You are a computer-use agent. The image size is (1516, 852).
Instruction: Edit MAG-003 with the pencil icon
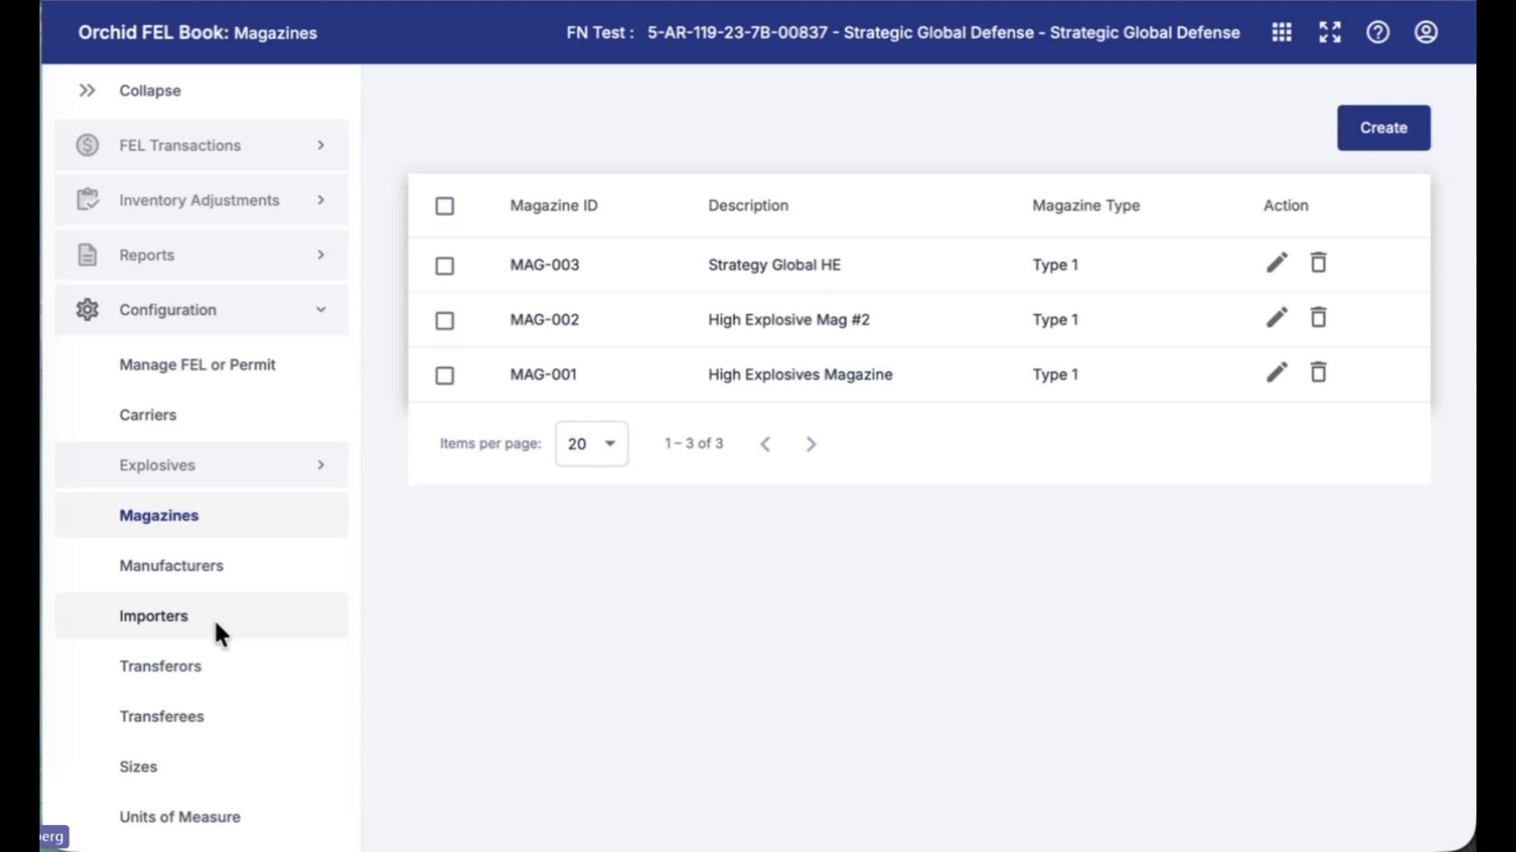(1277, 263)
